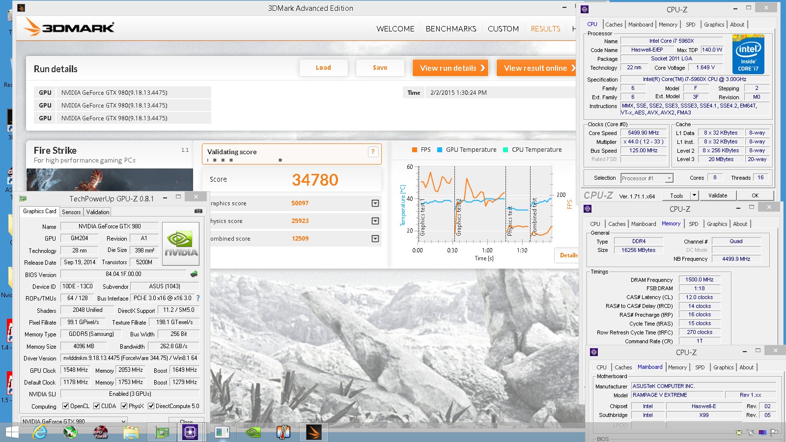786x442 pixels.
Task: Toggle GPU Temperature legend in the chart
Action: [467, 150]
